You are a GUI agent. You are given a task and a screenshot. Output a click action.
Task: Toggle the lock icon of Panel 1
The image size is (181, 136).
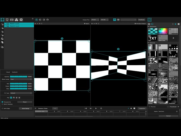click(x=8, y=24)
